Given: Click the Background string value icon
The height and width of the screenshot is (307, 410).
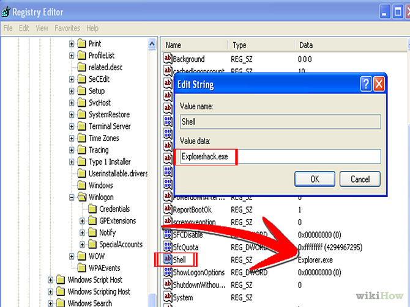Looking at the screenshot, I should coord(168,59).
